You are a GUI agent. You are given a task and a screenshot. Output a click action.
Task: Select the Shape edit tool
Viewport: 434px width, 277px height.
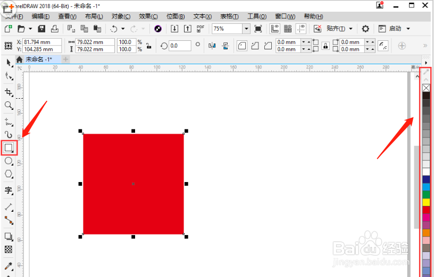tap(9, 76)
